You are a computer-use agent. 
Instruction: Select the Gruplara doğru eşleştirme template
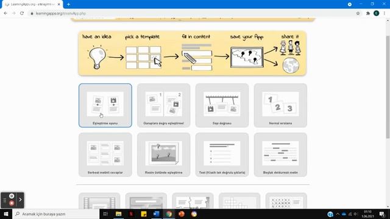pyautogui.click(x=164, y=105)
